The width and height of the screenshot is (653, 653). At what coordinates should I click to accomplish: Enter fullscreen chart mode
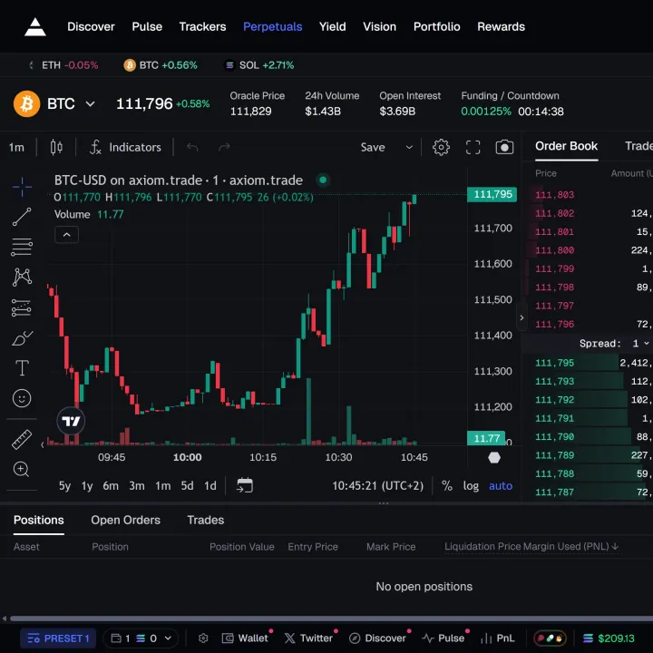pyautogui.click(x=473, y=147)
